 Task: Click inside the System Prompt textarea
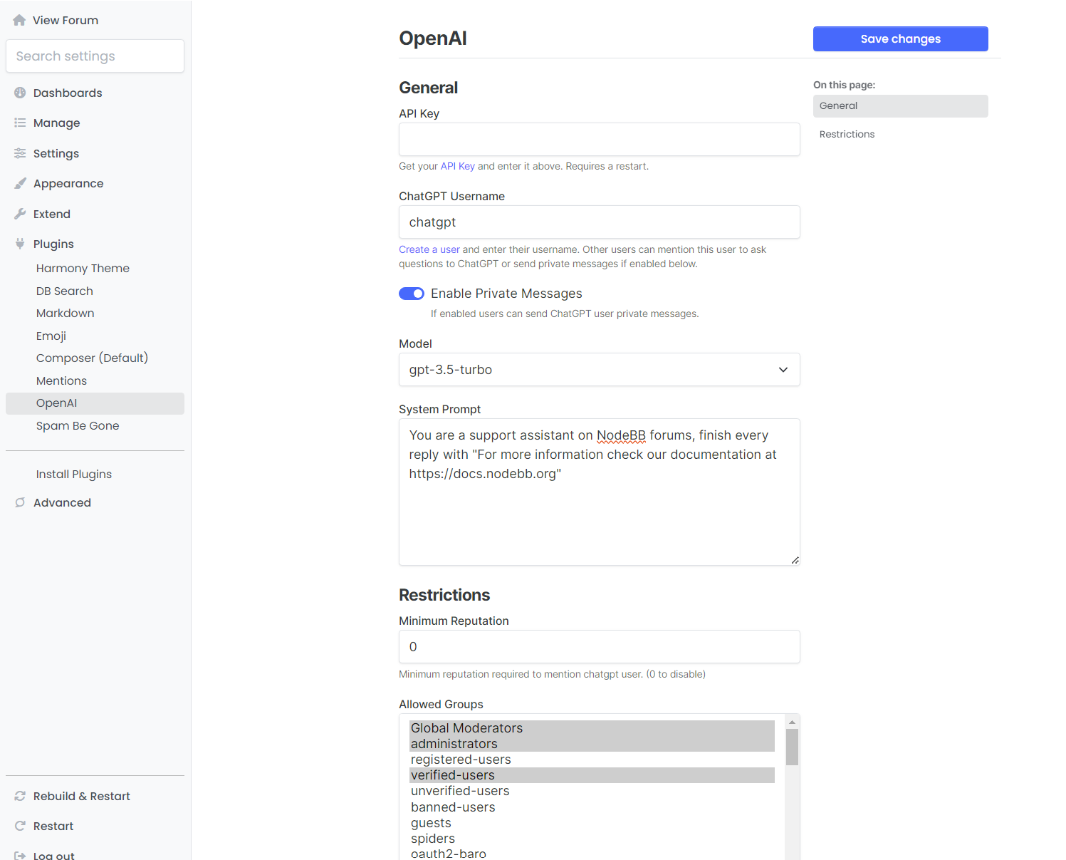tap(600, 492)
